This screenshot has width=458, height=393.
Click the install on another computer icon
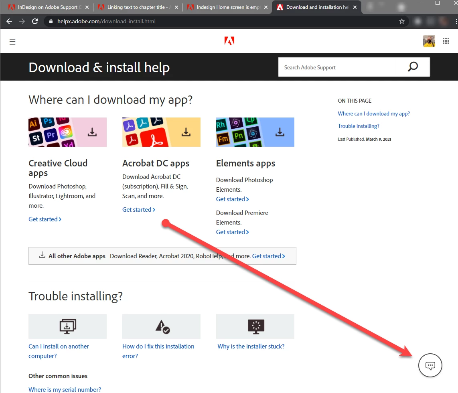(67, 326)
